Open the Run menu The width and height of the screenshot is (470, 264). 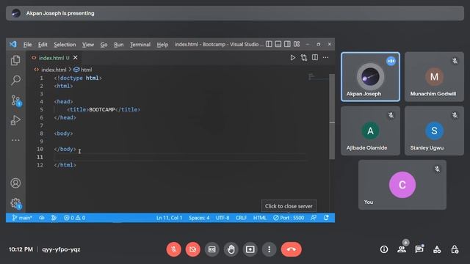click(x=119, y=45)
